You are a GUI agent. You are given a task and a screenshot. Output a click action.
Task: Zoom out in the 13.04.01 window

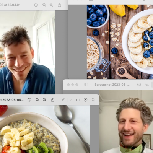[44, 5]
